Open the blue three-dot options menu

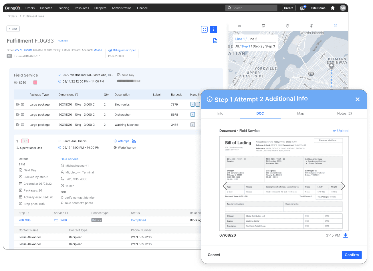(x=213, y=29)
